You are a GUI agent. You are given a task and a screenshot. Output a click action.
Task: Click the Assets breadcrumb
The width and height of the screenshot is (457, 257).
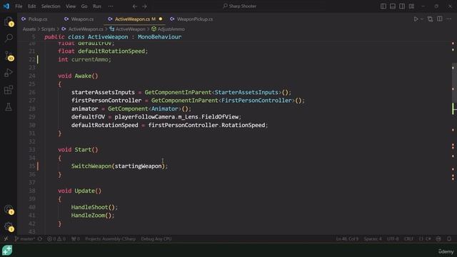click(29, 29)
